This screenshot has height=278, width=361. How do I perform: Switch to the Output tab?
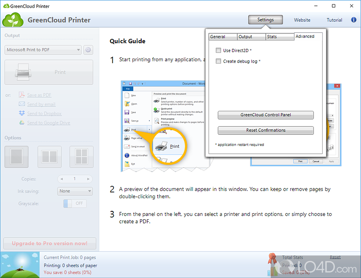tap(251, 37)
